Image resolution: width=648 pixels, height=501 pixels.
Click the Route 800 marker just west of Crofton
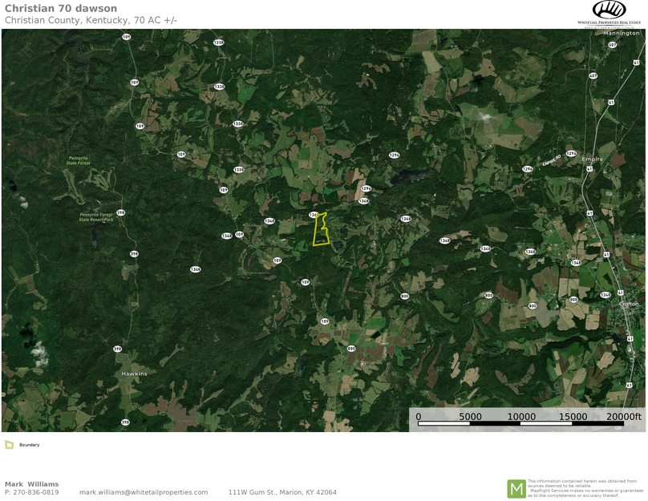click(573, 300)
